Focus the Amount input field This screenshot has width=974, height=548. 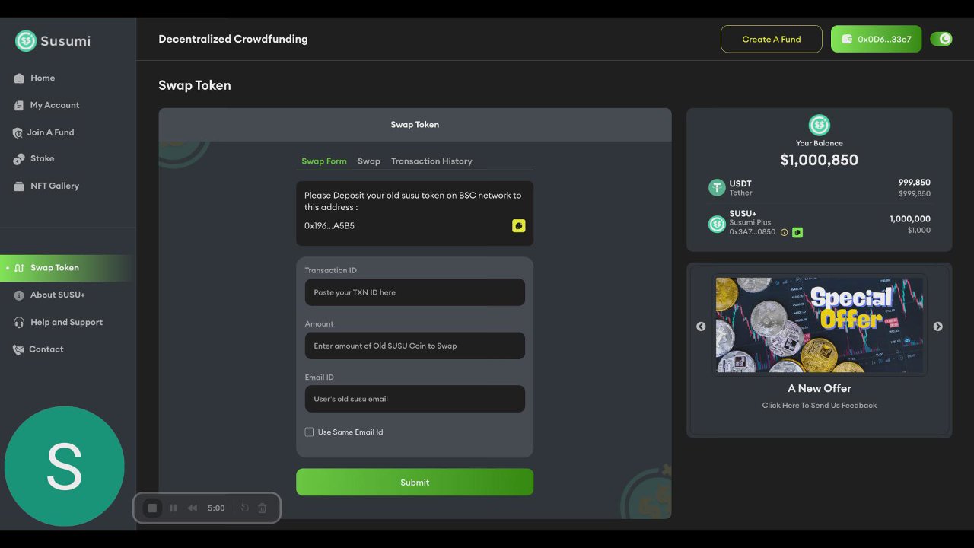point(415,346)
